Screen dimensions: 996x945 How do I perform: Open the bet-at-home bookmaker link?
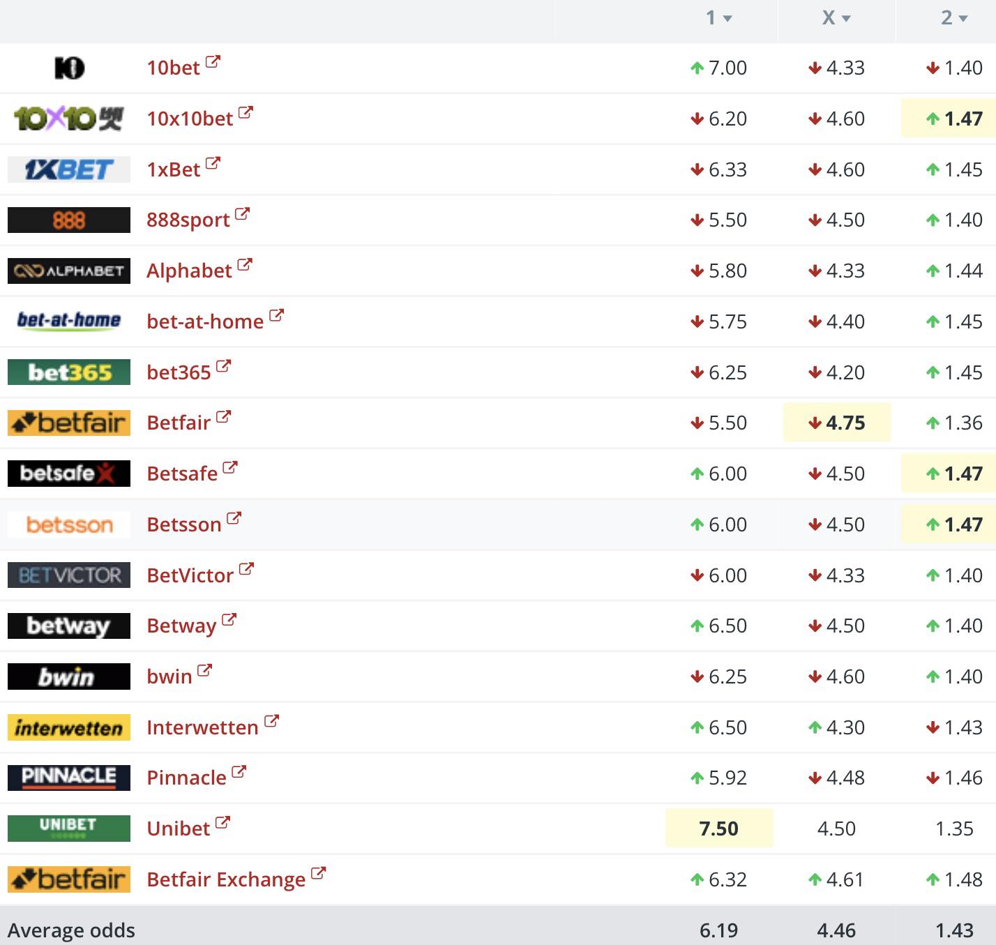click(205, 322)
